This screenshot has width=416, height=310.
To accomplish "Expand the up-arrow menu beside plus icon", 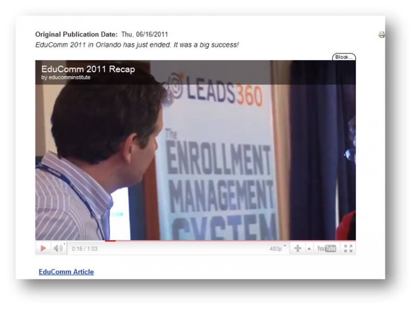I will click(309, 249).
